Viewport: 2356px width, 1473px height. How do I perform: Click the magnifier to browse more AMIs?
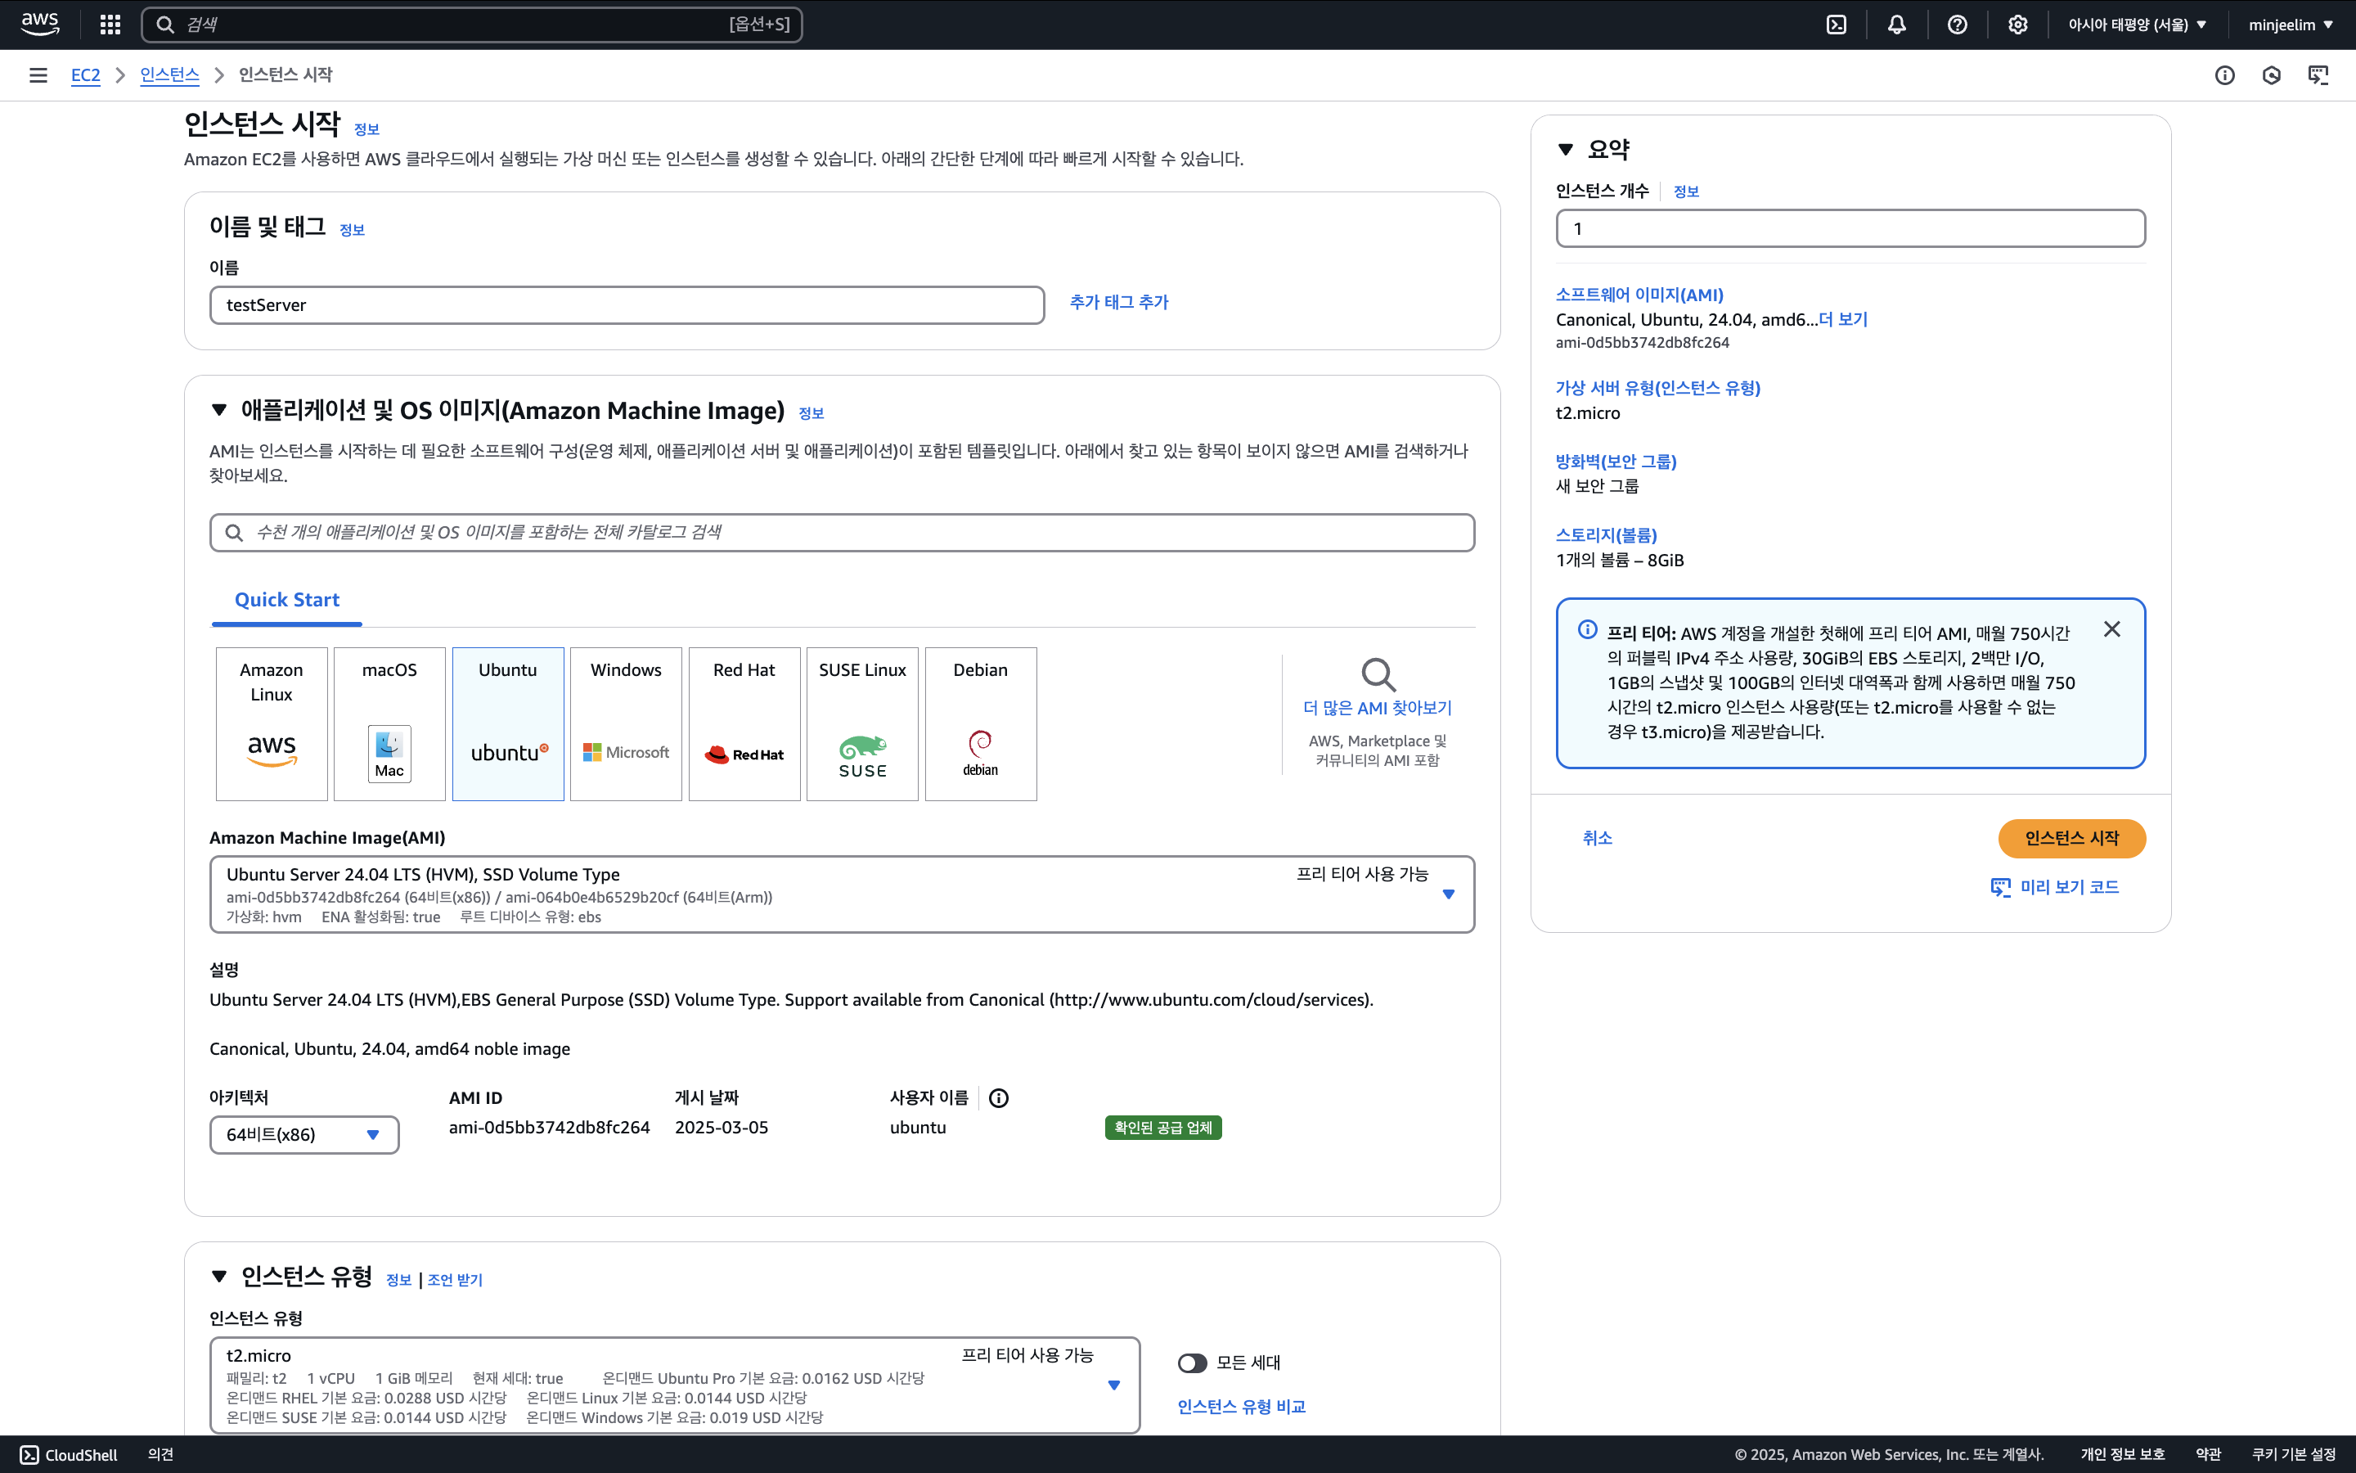pyautogui.click(x=1378, y=674)
